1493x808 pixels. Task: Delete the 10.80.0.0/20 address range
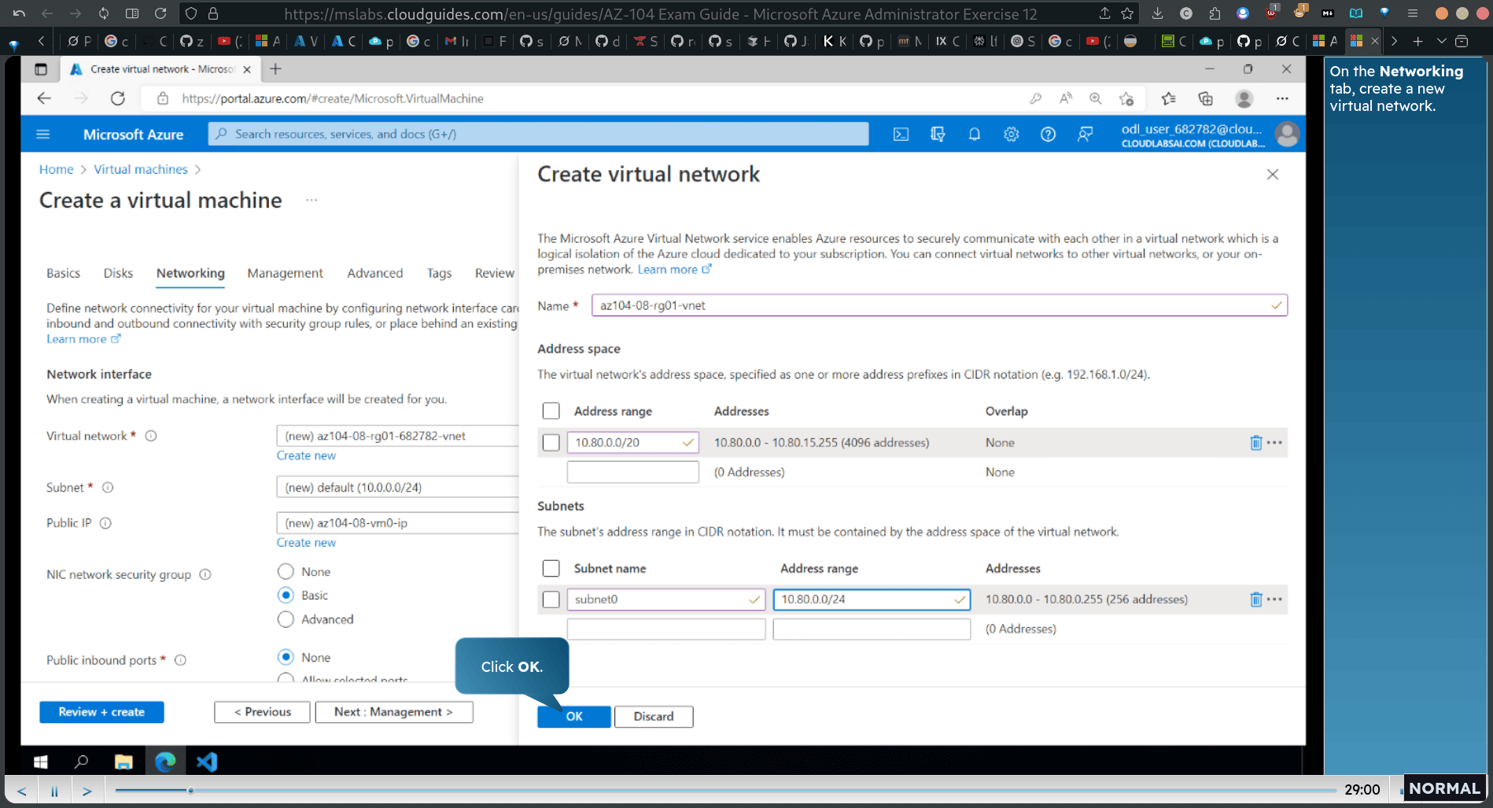pos(1255,443)
